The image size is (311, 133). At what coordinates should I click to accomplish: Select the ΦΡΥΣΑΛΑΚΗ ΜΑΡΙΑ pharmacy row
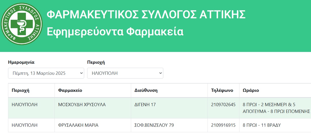(160, 125)
